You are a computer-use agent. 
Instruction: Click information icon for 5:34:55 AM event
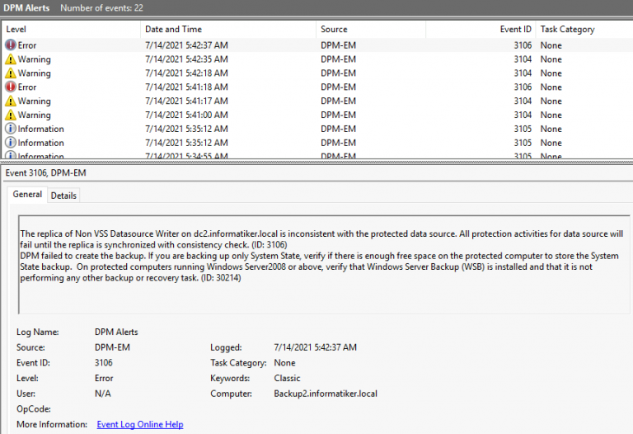pyautogui.click(x=11, y=155)
